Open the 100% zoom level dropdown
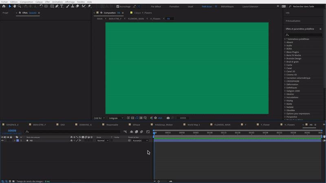Image resolution: width=326 pixels, height=183 pixels. click(x=99, y=118)
